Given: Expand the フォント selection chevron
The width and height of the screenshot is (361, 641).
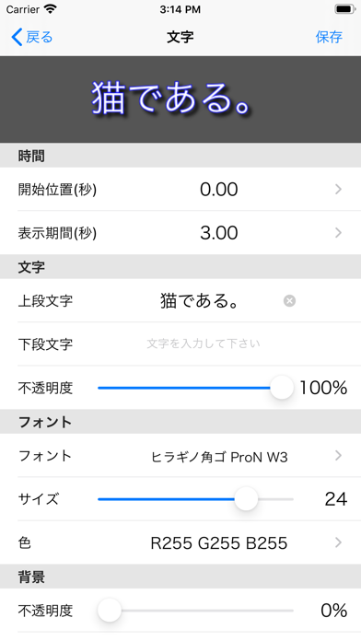Looking at the screenshot, I should (x=338, y=455).
